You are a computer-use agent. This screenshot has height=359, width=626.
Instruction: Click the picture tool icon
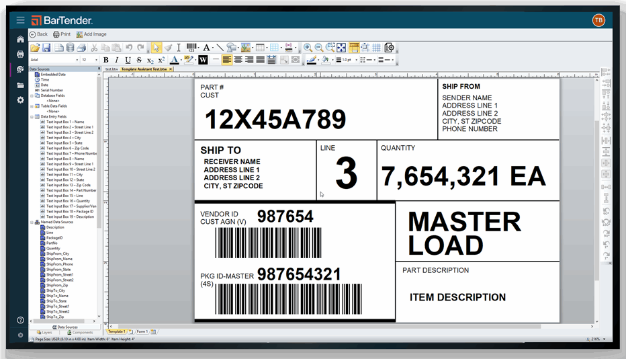(x=246, y=48)
